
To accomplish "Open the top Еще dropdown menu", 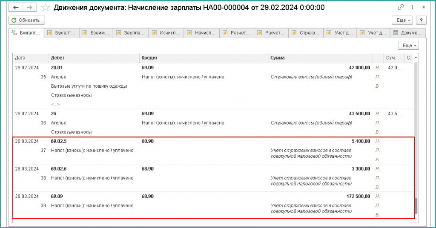I will (x=402, y=20).
